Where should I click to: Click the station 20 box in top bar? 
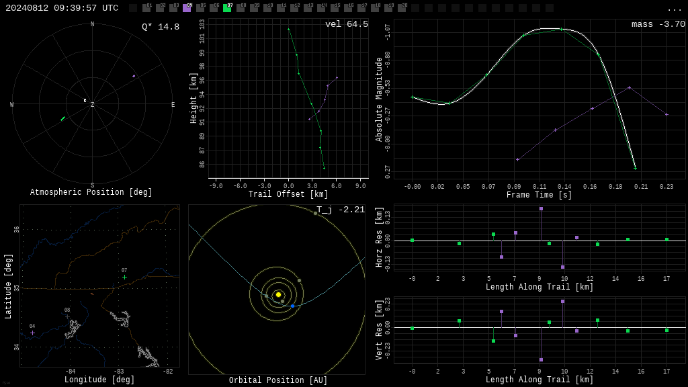(402, 7)
